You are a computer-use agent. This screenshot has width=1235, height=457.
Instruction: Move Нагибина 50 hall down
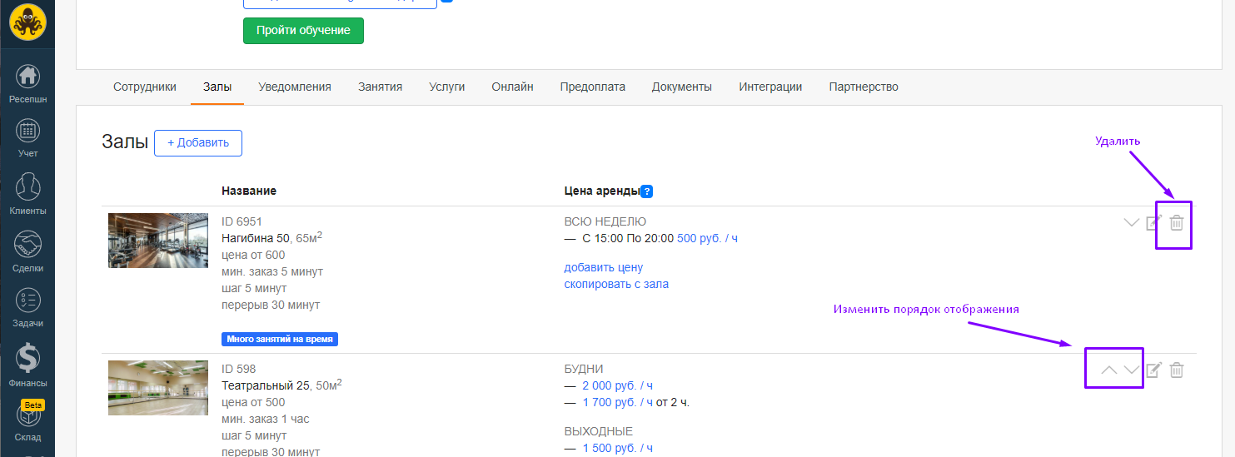coord(1131,222)
